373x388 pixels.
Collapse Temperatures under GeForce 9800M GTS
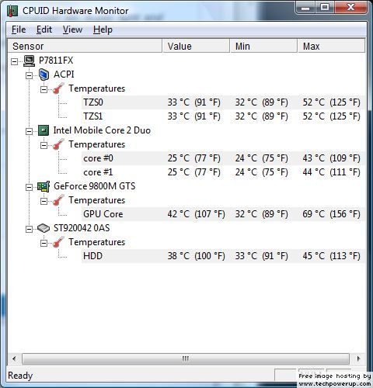44,201
